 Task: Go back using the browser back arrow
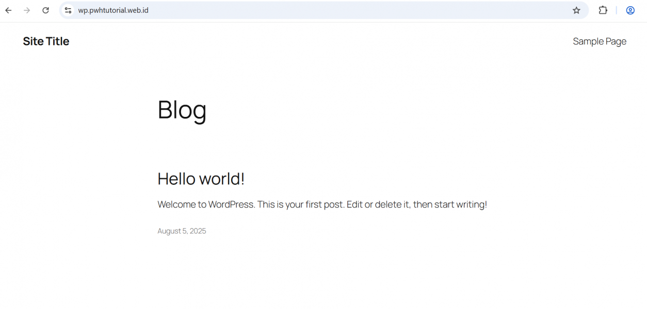click(8, 10)
